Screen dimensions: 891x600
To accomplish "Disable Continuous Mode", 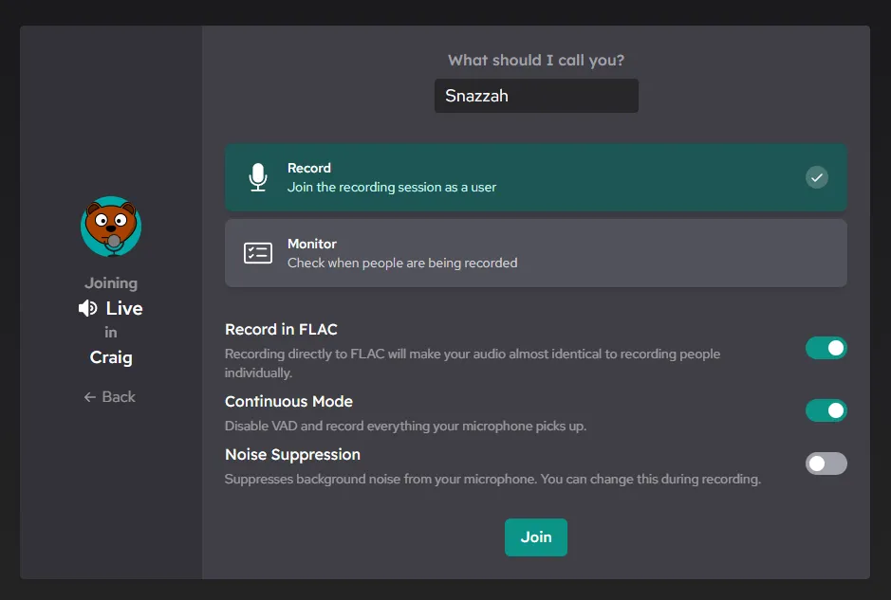I will (x=826, y=410).
